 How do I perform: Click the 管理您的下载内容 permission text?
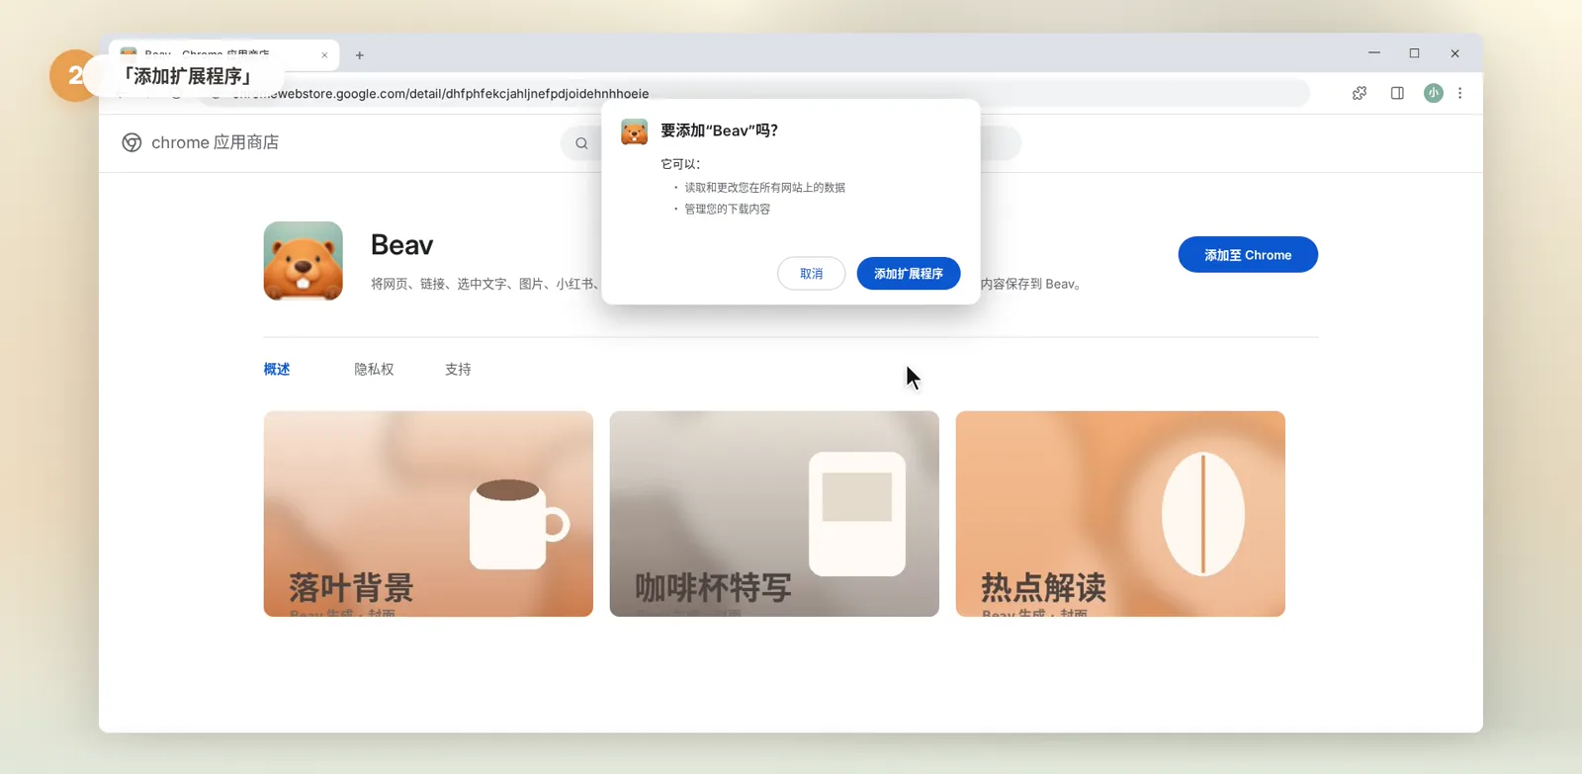(727, 209)
